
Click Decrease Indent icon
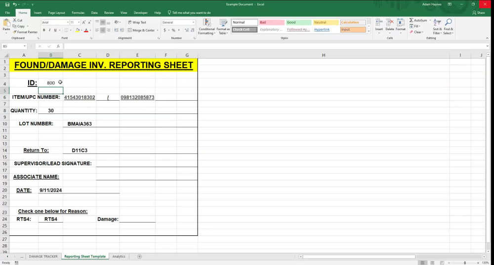coord(116,30)
